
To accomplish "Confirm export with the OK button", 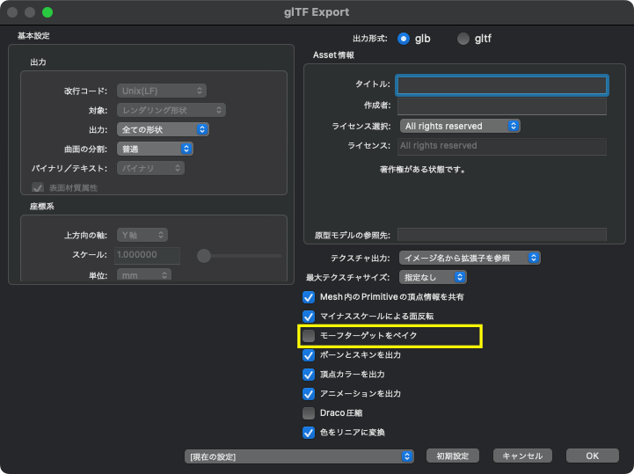I will point(593,456).
